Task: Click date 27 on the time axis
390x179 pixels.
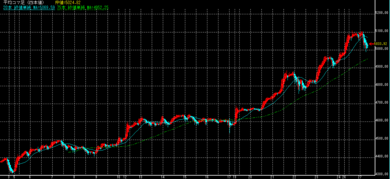Action: coord(360,177)
